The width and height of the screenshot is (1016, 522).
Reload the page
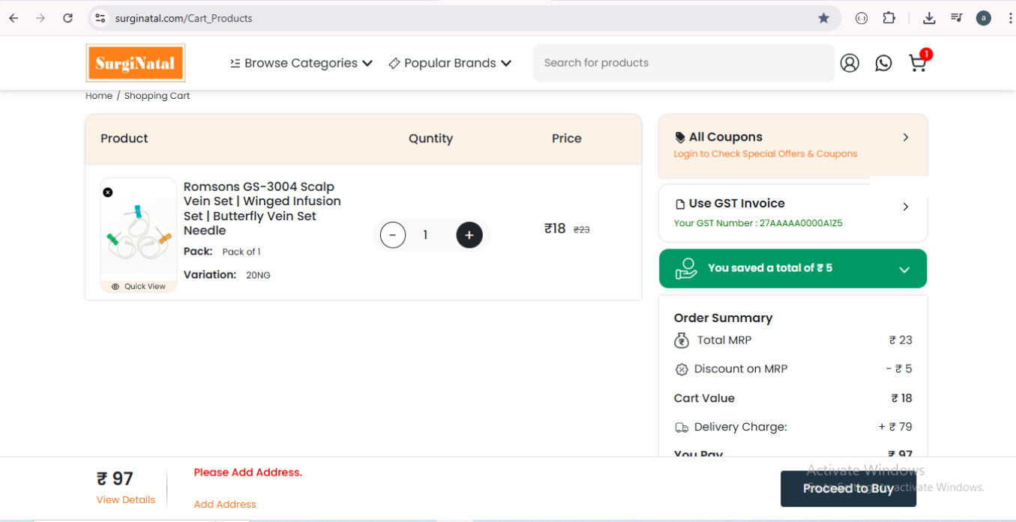[x=67, y=18]
